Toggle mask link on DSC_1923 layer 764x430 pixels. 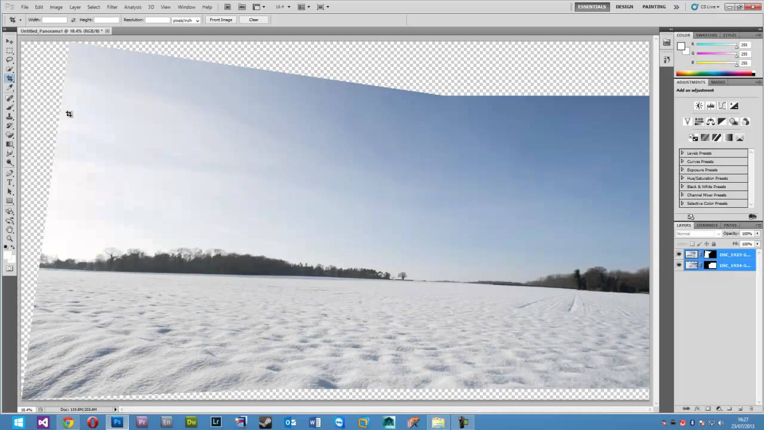click(x=700, y=254)
